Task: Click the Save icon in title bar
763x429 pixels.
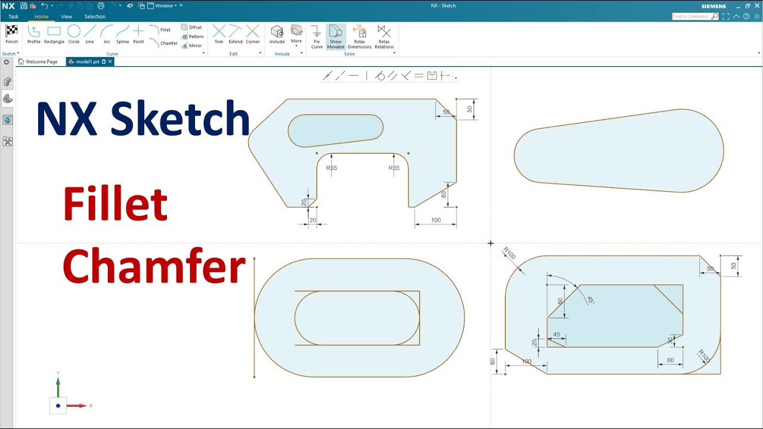Action: click(23, 6)
